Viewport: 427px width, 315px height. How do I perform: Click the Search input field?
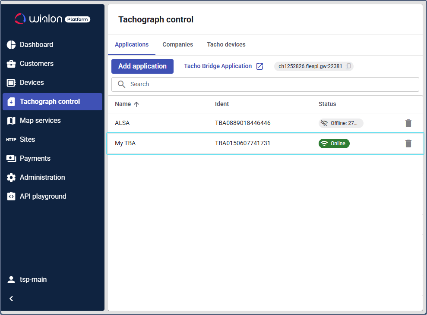click(265, 84)
